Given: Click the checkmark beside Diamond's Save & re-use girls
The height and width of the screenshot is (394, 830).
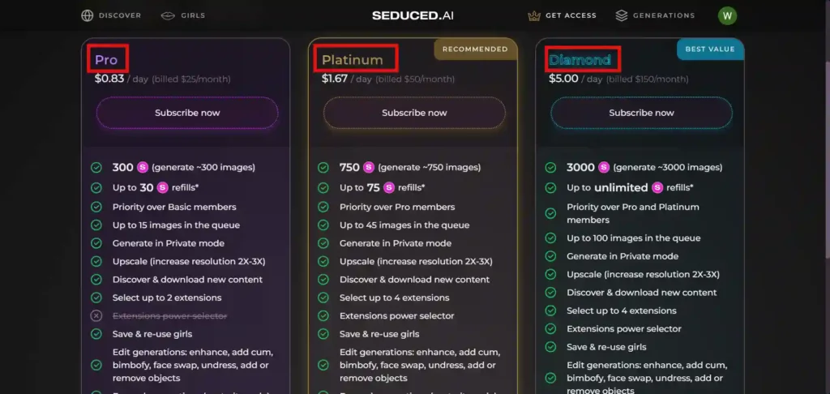Looking at the screenshot, I should pos(550,347).
